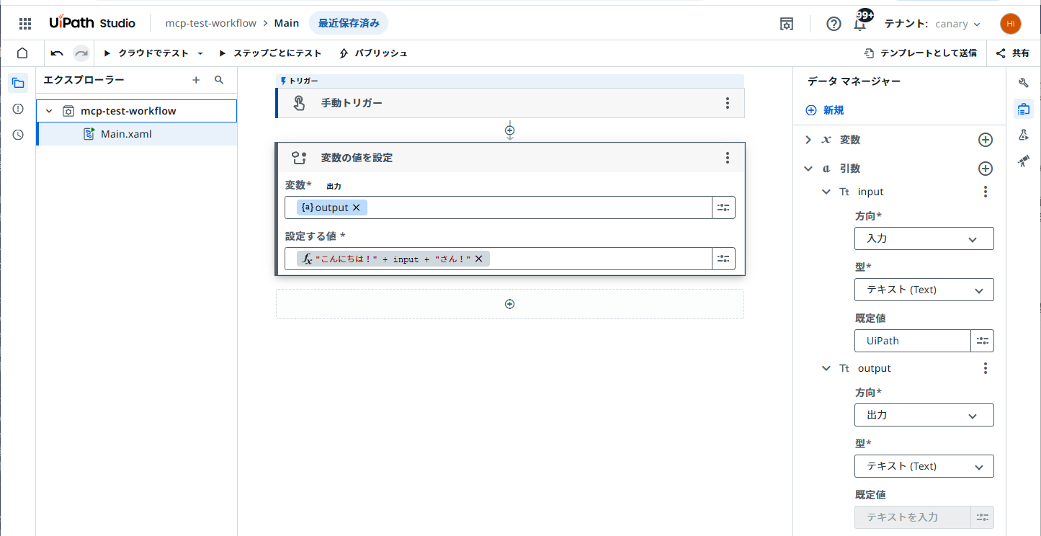
Task: Open the notifications bell
Action: pyautogui.click(x=859, y=24)
